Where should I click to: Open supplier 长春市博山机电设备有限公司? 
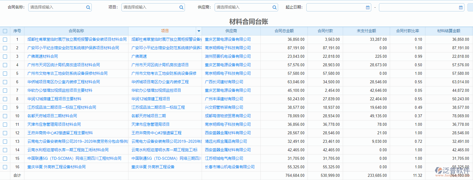[x=230, y=167]
